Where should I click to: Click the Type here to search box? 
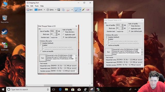[28, 89]
